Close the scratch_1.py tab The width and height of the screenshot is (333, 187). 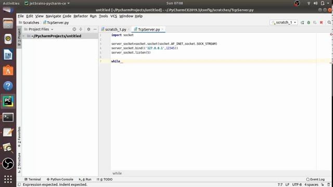129,30
